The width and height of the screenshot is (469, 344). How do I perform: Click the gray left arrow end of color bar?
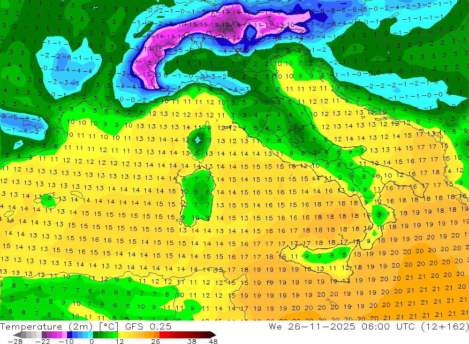pos(17,335)
